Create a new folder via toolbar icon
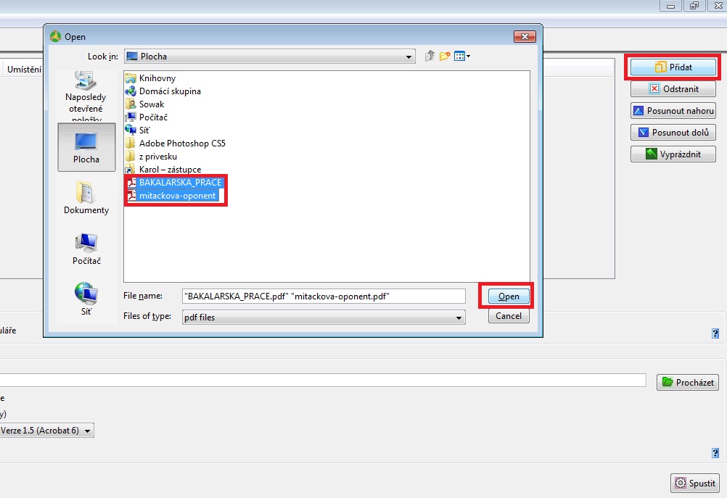 pos(445,56)
